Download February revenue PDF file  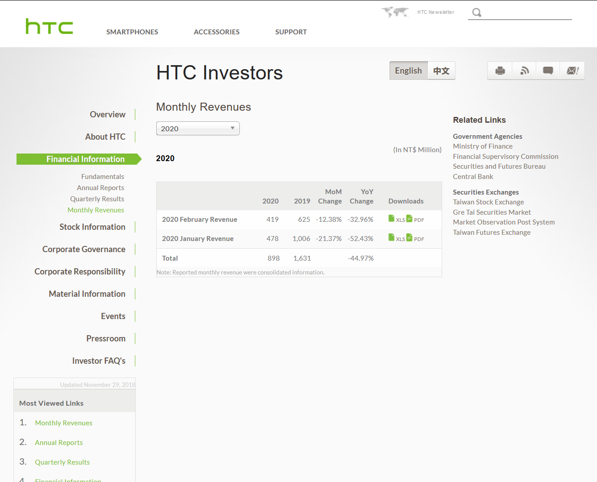click(x=415, y=219)
